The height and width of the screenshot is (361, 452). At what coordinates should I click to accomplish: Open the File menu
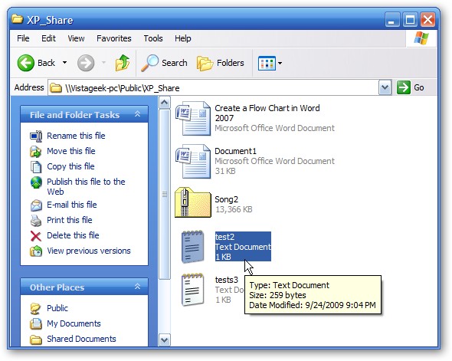click(23, 38)
